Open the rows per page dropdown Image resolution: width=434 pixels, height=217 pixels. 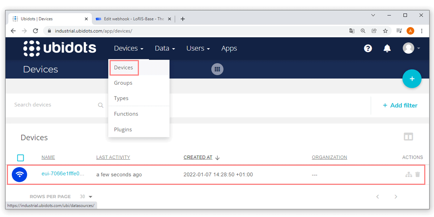tap(86, 197)
